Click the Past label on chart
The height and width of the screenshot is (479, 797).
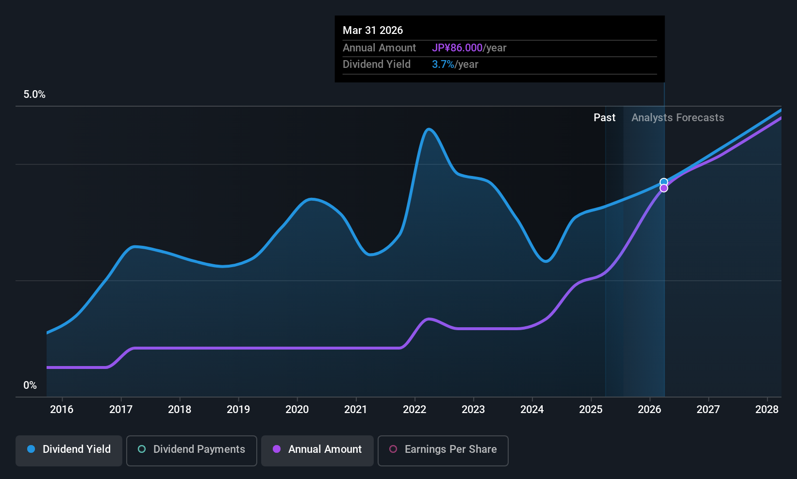pyautogui.click(x=604, y=118)
